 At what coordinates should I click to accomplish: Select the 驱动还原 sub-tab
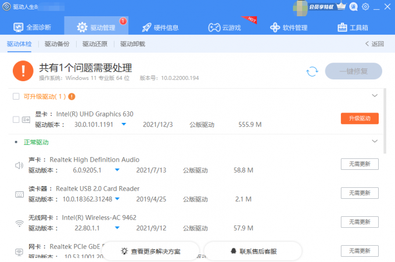pyautogui.click(x=95, y=44)
